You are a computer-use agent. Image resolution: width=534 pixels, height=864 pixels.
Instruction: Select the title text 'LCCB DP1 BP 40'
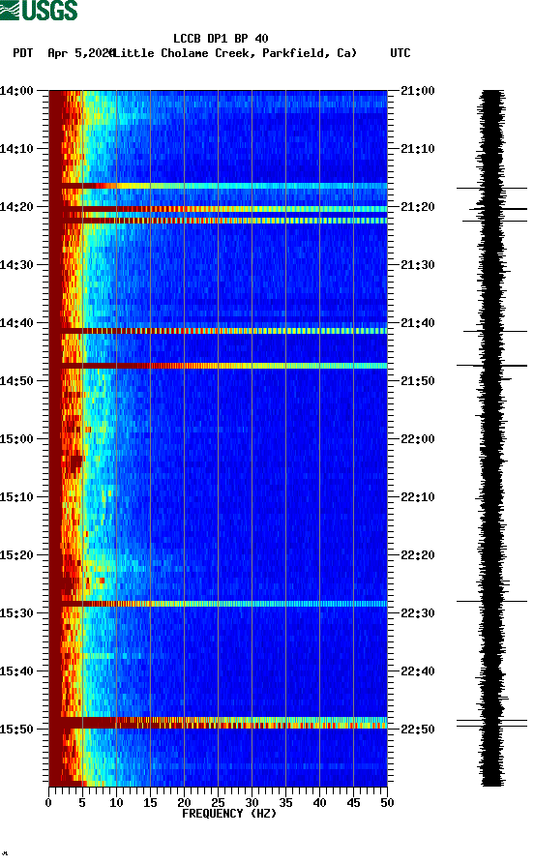tap(221, 39)
